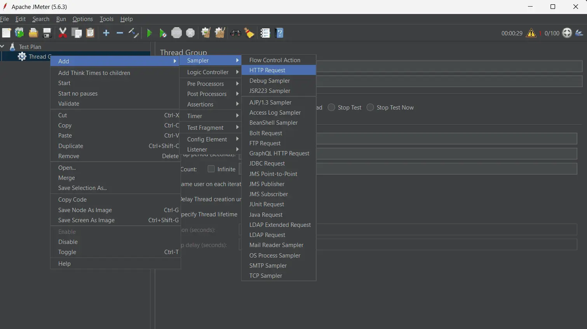Click Disable in context menu
587x329 pixels.
coord(115,242)
